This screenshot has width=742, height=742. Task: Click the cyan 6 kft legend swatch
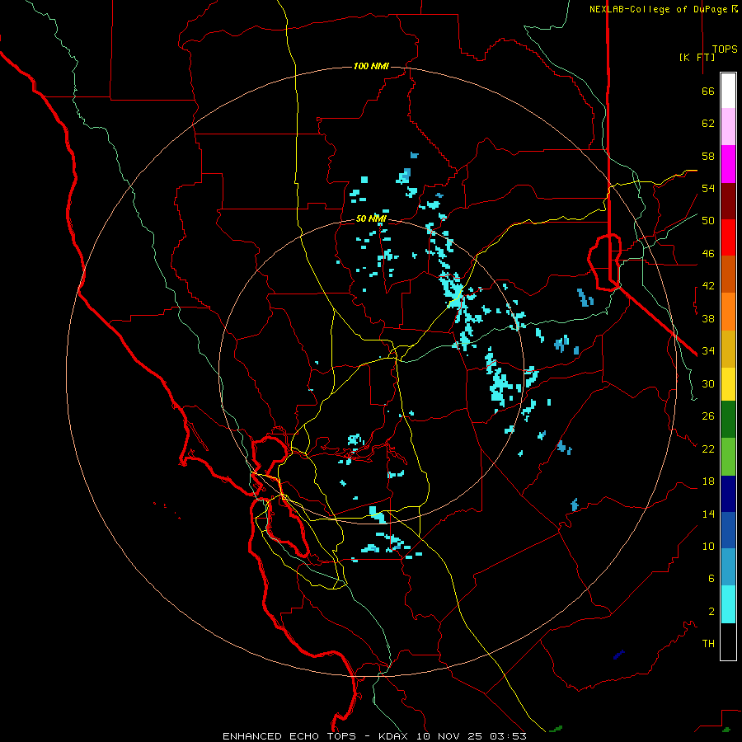(728, 604)
